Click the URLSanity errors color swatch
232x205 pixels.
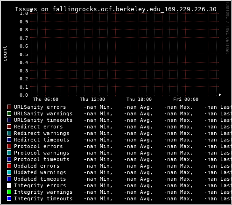9,107
